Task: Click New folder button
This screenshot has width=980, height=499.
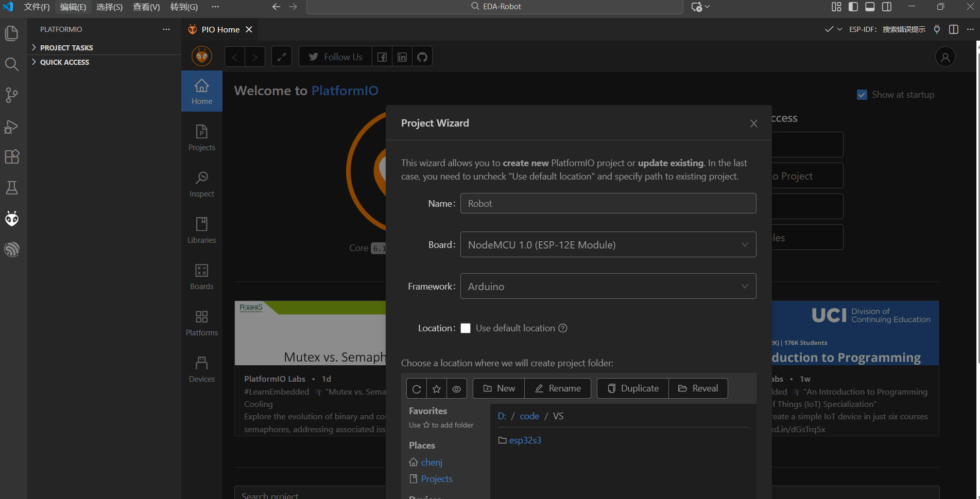Action: pos(498,388)
